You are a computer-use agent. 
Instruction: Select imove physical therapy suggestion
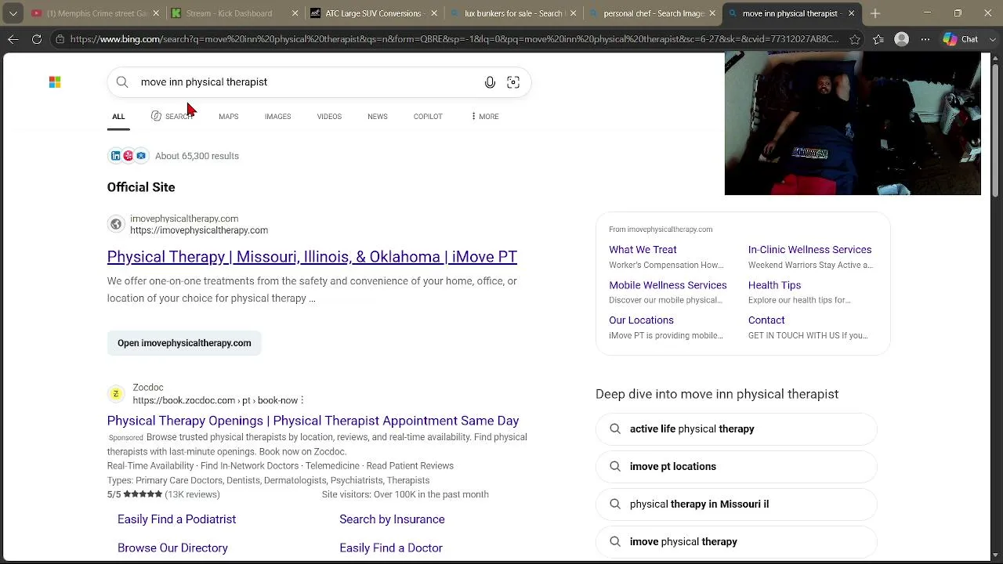click(x=737, y=542)
